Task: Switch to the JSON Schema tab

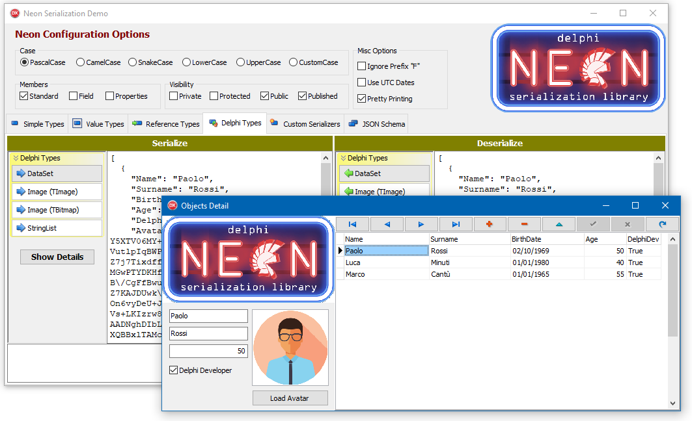Action: [382, 123]
